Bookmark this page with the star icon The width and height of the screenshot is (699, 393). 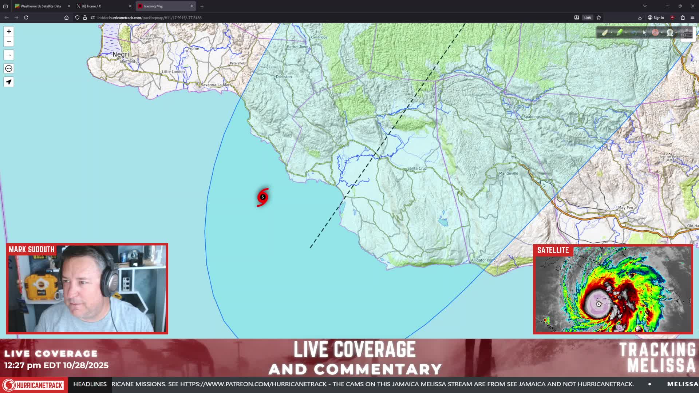[x=599, y=17]
